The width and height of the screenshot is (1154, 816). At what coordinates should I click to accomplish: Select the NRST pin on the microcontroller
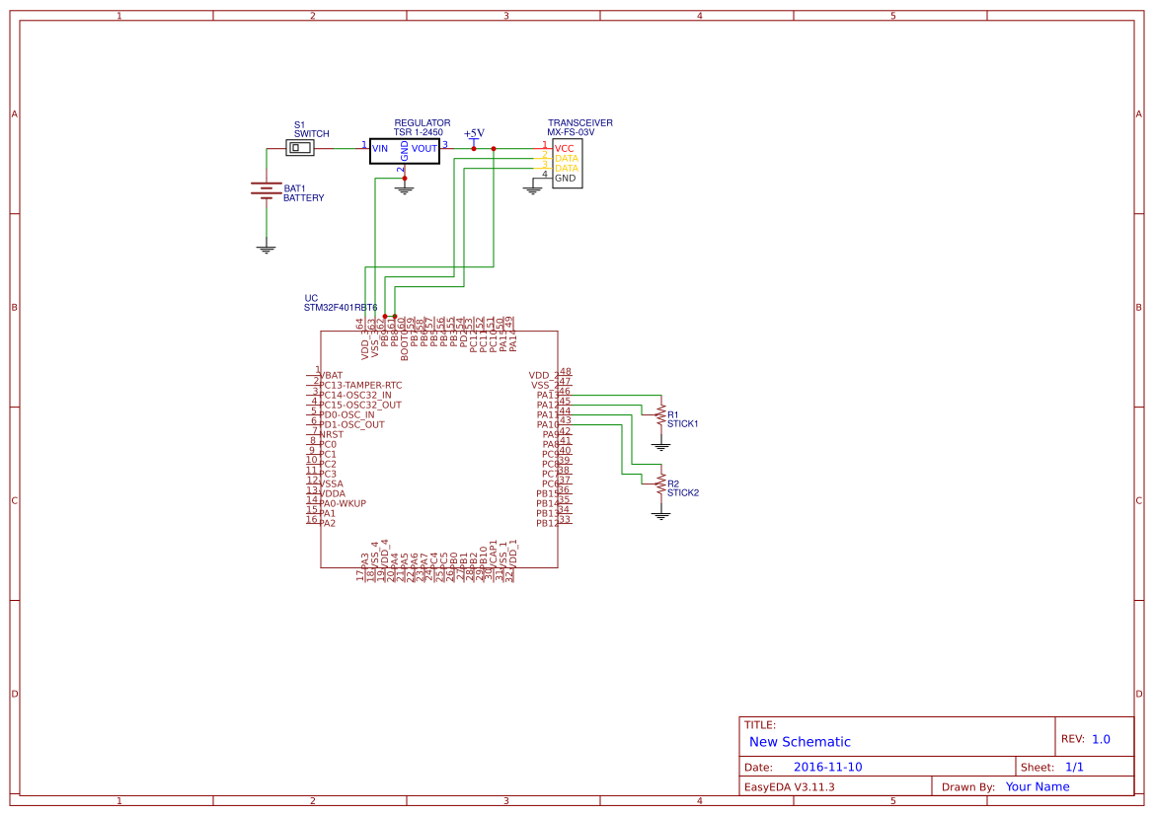tap(330, 434)
